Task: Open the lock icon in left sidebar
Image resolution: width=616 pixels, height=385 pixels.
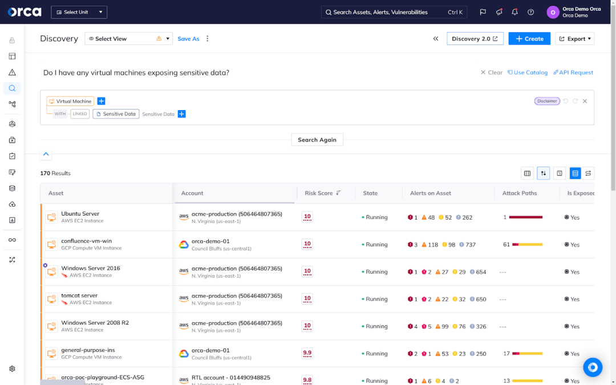Action: click(x=12, y=40)
